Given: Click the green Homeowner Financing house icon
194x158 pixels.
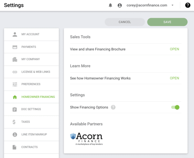Looking at the screenshot, I should tap(15, 97).
